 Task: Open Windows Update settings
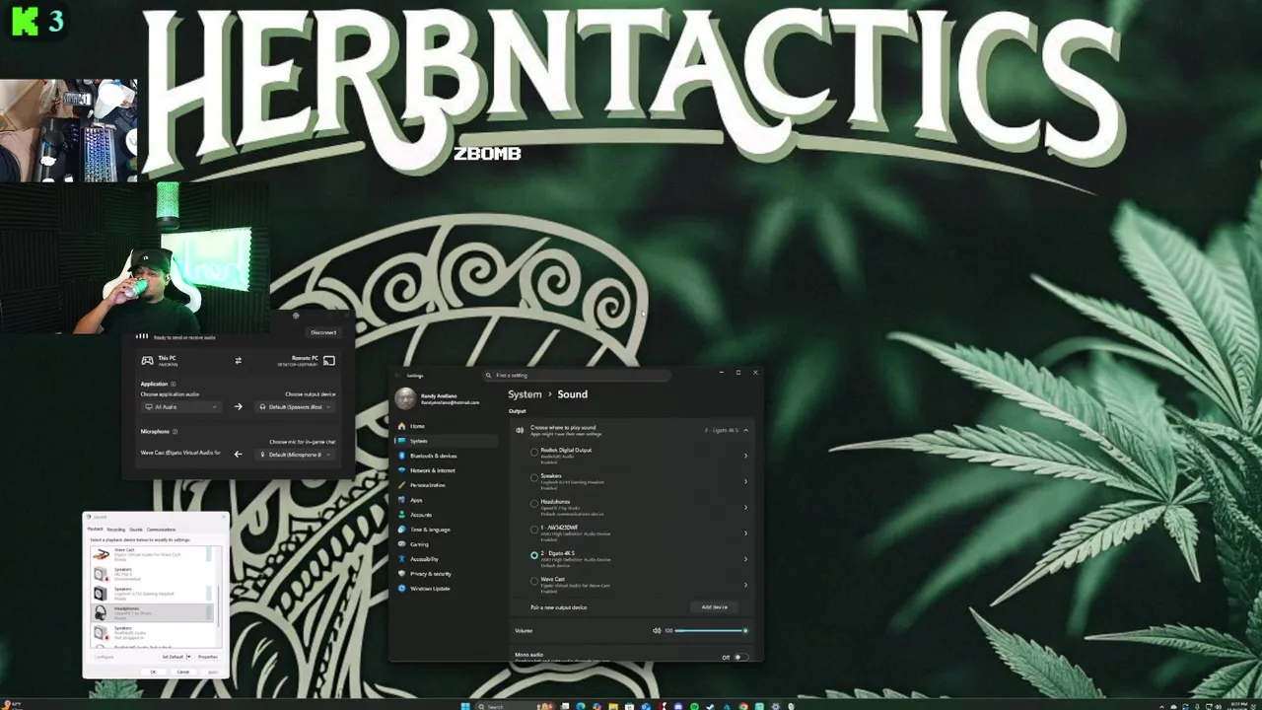point(445,589)
